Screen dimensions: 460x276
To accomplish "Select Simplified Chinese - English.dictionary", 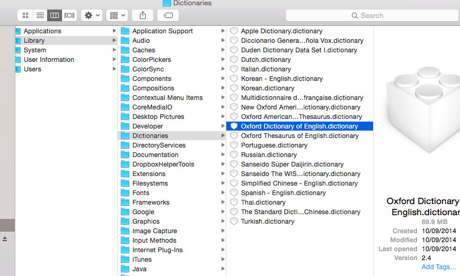I will point(300,183).
